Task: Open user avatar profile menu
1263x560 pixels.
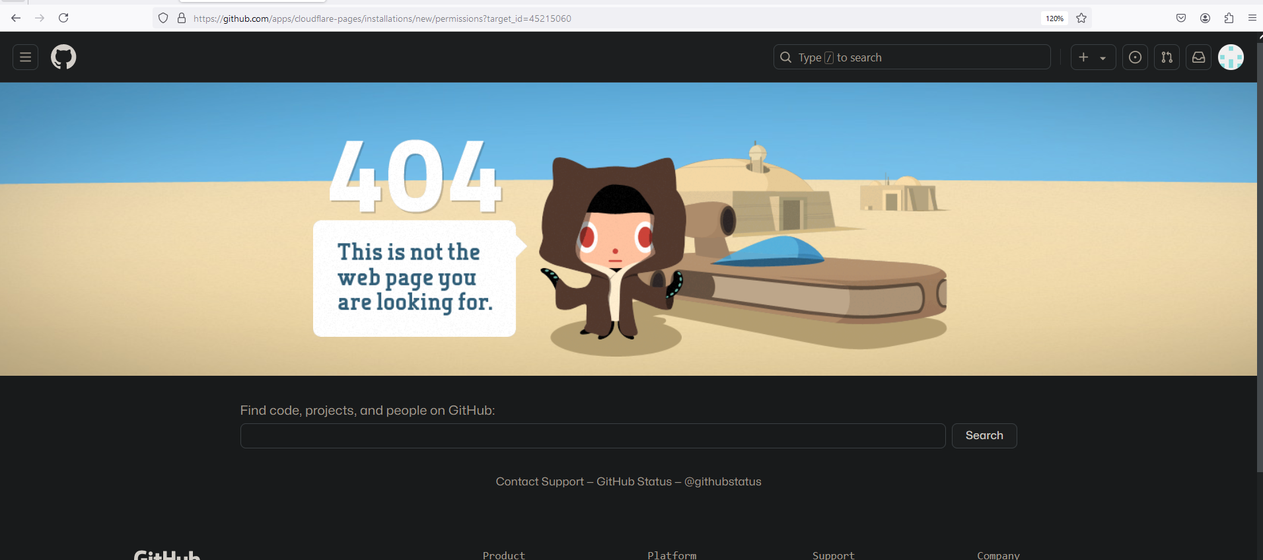Action: click(x=1231, y=57)
